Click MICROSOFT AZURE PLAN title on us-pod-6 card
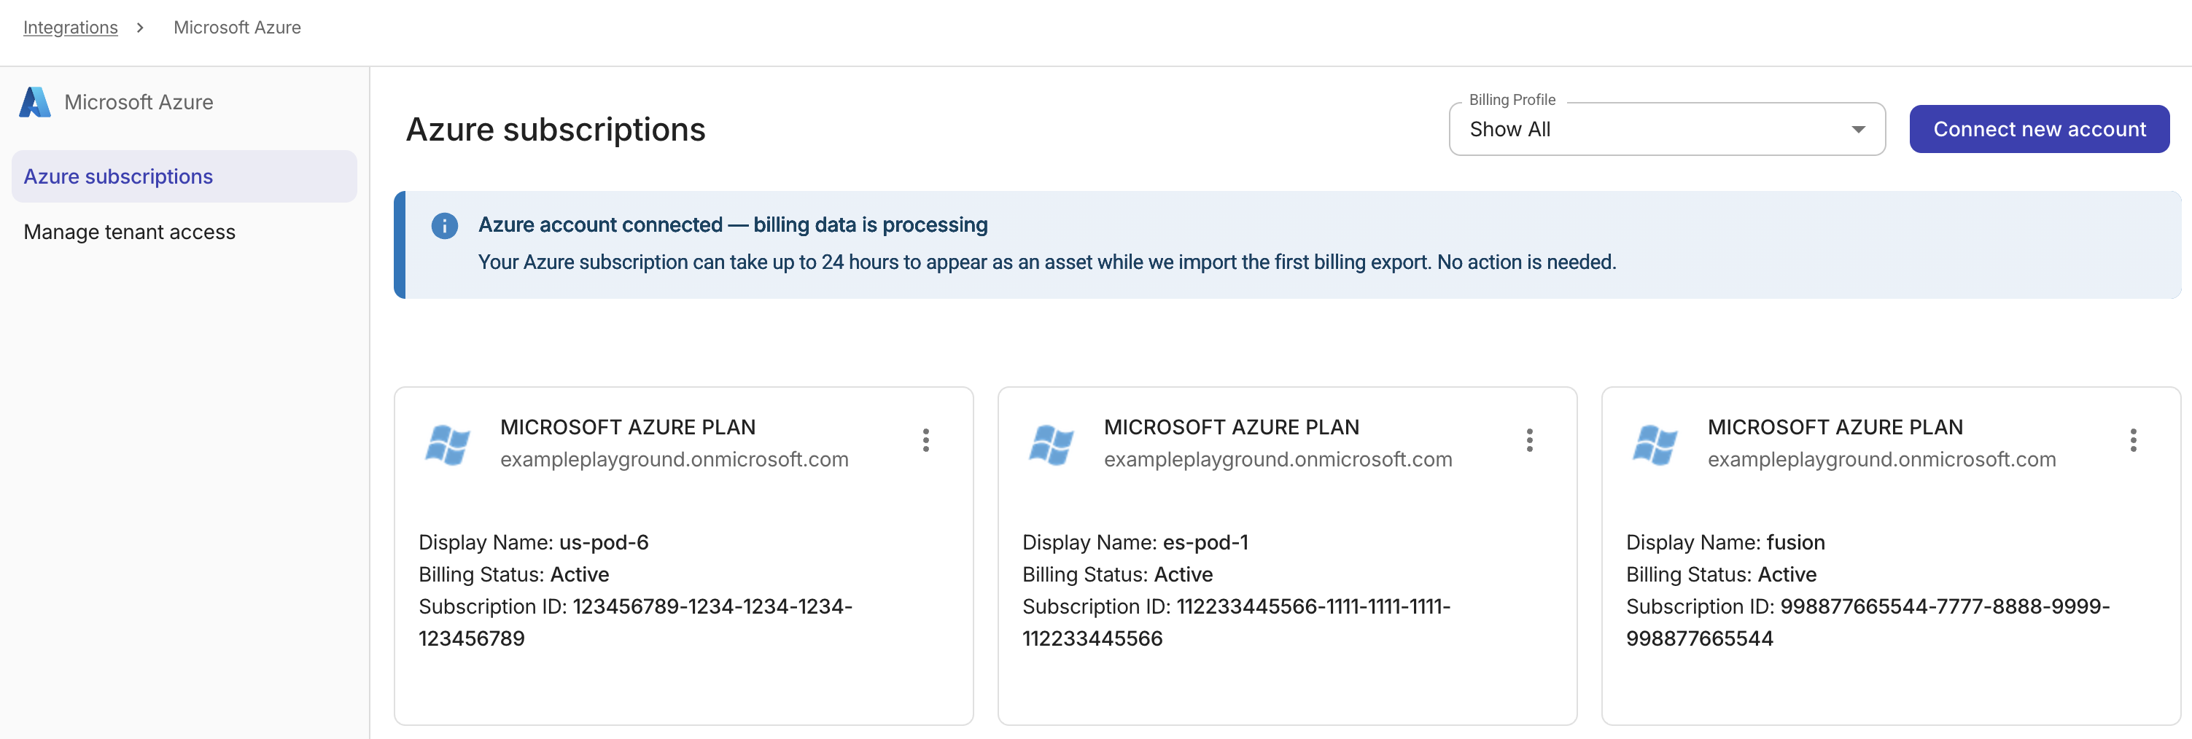The width and height of the screenshot is (2192, 739). coord(628,427)
